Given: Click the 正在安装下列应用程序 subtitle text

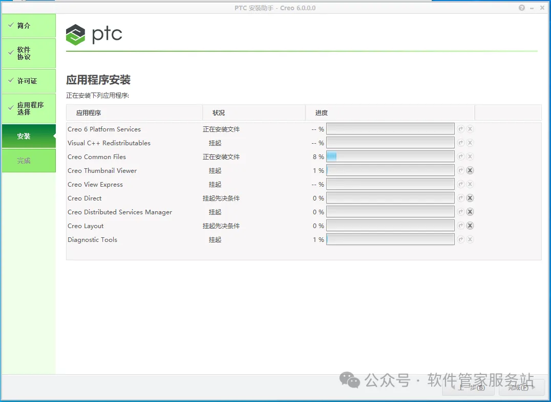Looking at the screenshot, I should (98, 96).
